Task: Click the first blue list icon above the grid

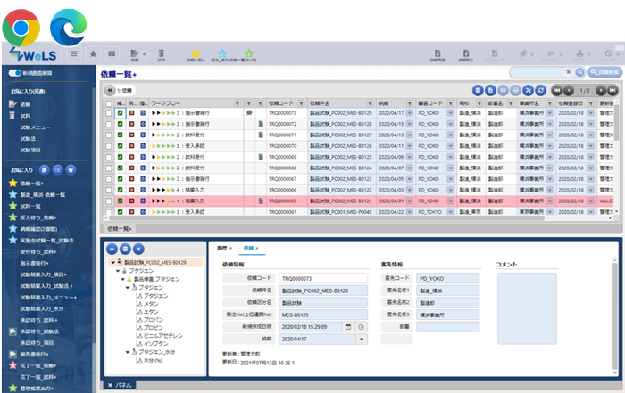Action: coord(478,91)
